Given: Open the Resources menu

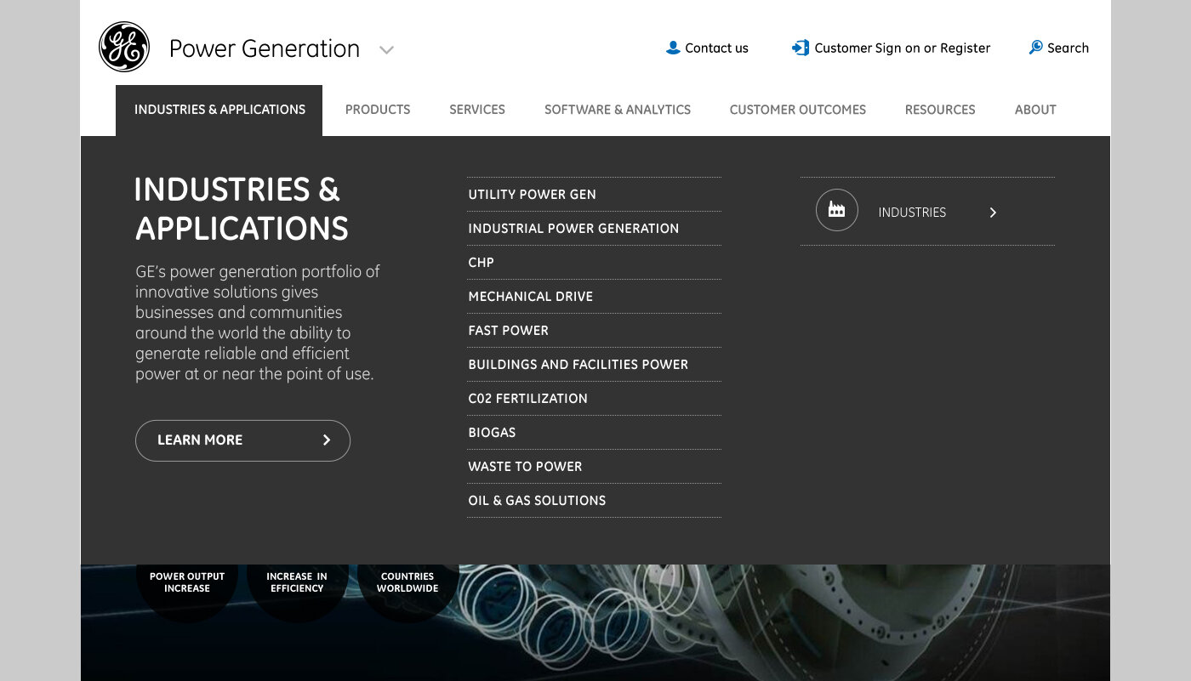Looking at the screenshot, I should 940,110.
